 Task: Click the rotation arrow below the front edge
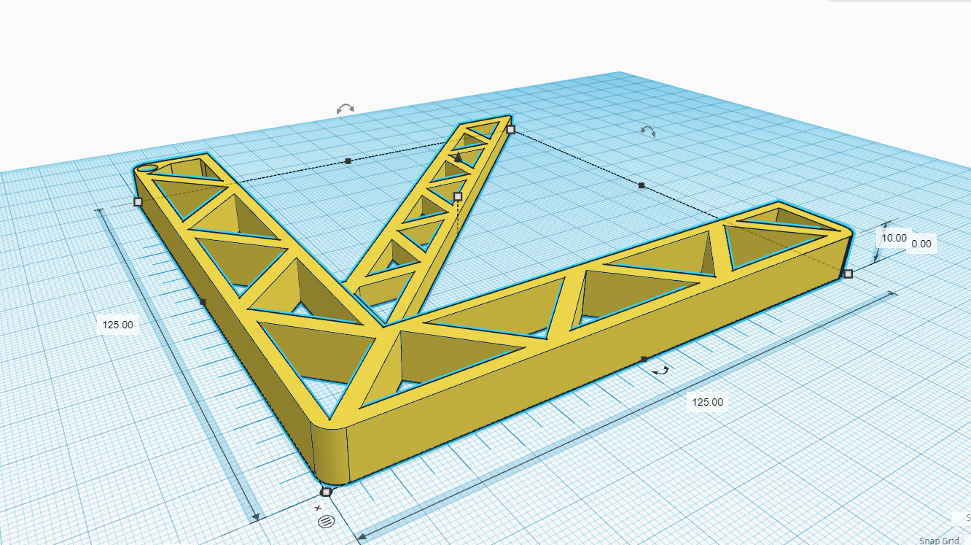point(661,371)
